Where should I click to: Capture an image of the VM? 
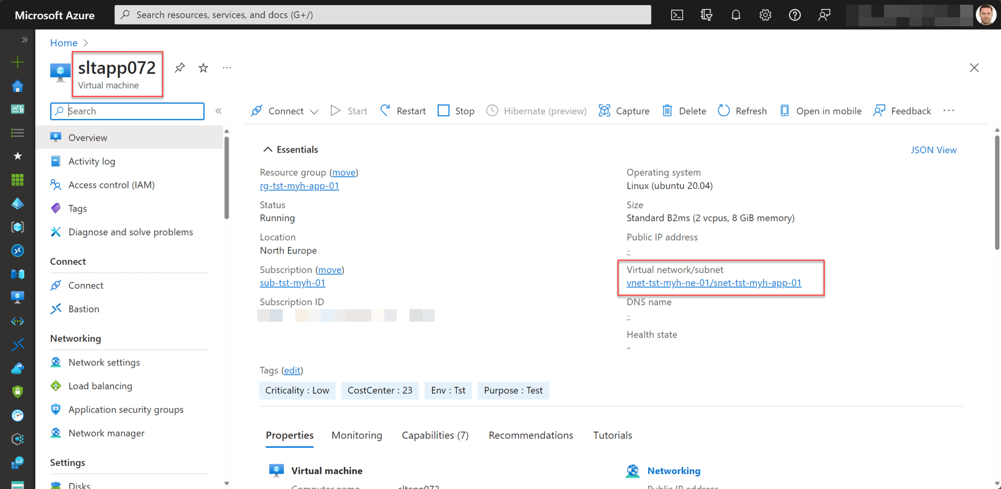pyautogui.click(x=624, y=111)
